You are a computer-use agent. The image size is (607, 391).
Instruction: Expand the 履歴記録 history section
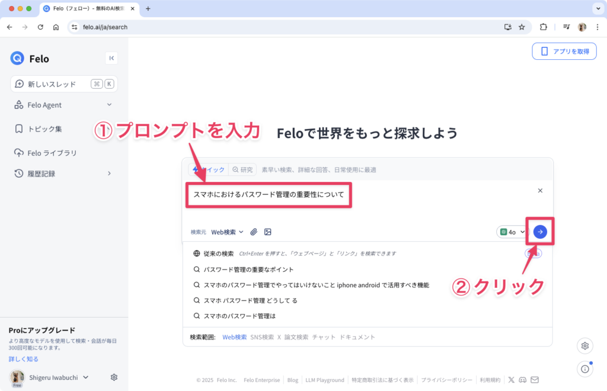point(63,174)
